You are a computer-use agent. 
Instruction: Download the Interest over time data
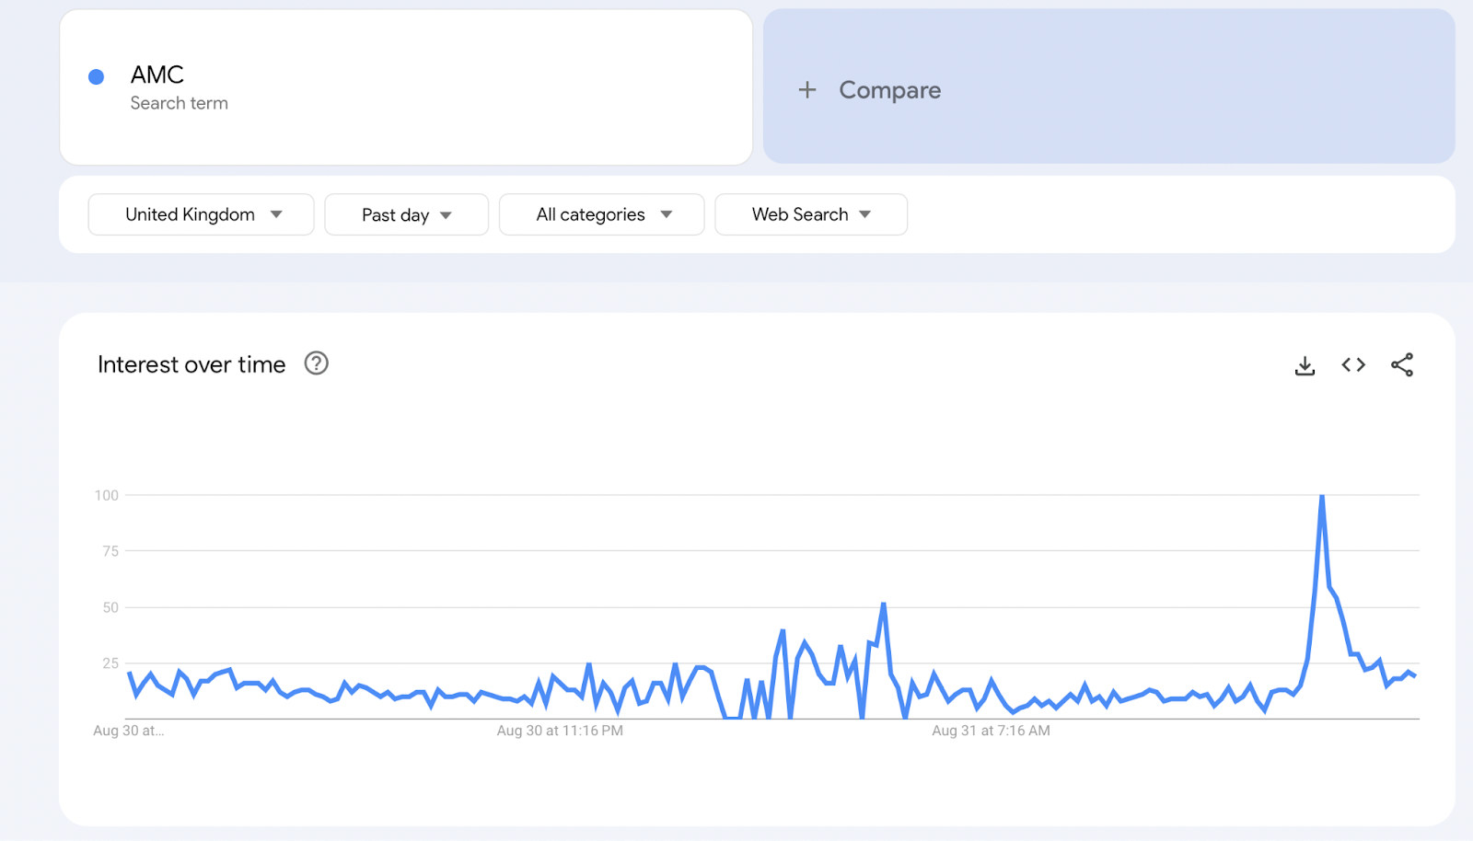point(1305,365)
